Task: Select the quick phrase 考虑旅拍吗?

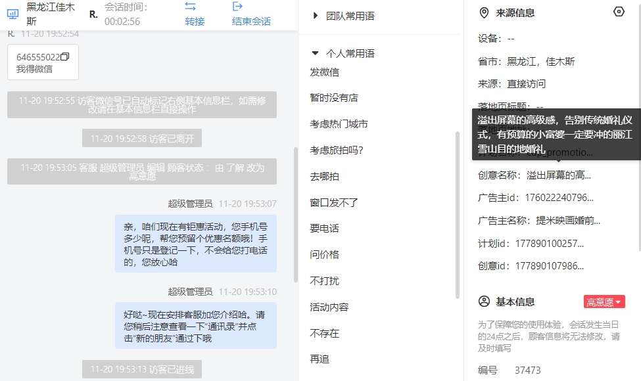Action: pos(337,150)
